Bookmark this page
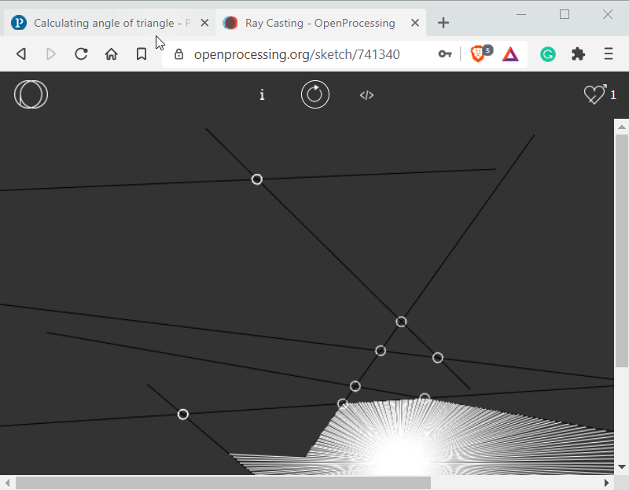 142,53
